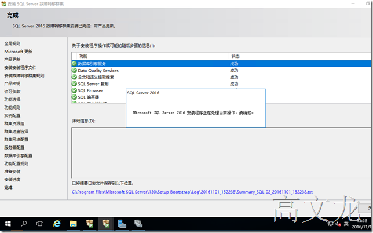Click the check icon of the 数据库引擎服务 row
The width and height of the screenshot is (373, 233).
(74, 64)
